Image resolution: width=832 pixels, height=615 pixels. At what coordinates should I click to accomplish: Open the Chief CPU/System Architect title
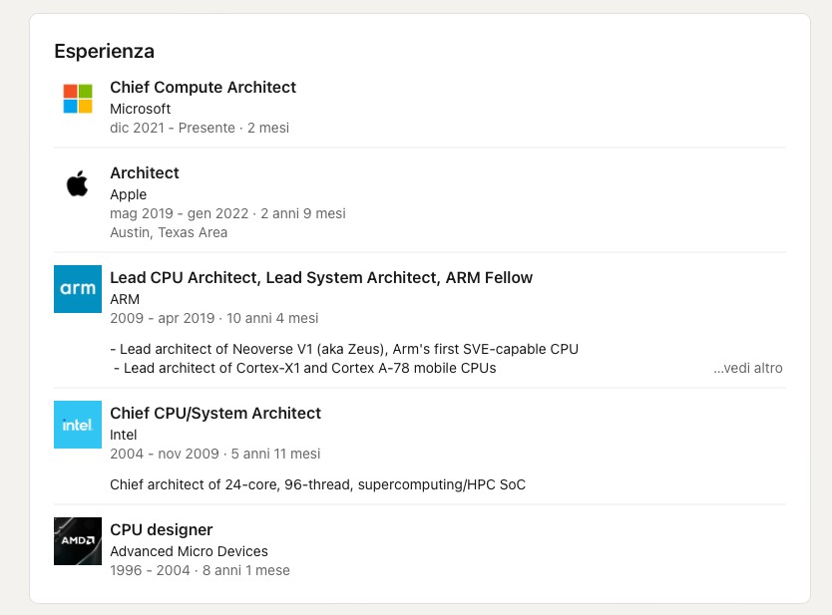click(x=215, y=413)
